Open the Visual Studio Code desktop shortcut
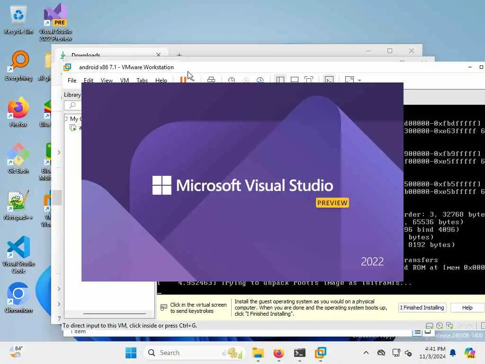The height and width of the screenshot is (364, 485). pos(18,255)
